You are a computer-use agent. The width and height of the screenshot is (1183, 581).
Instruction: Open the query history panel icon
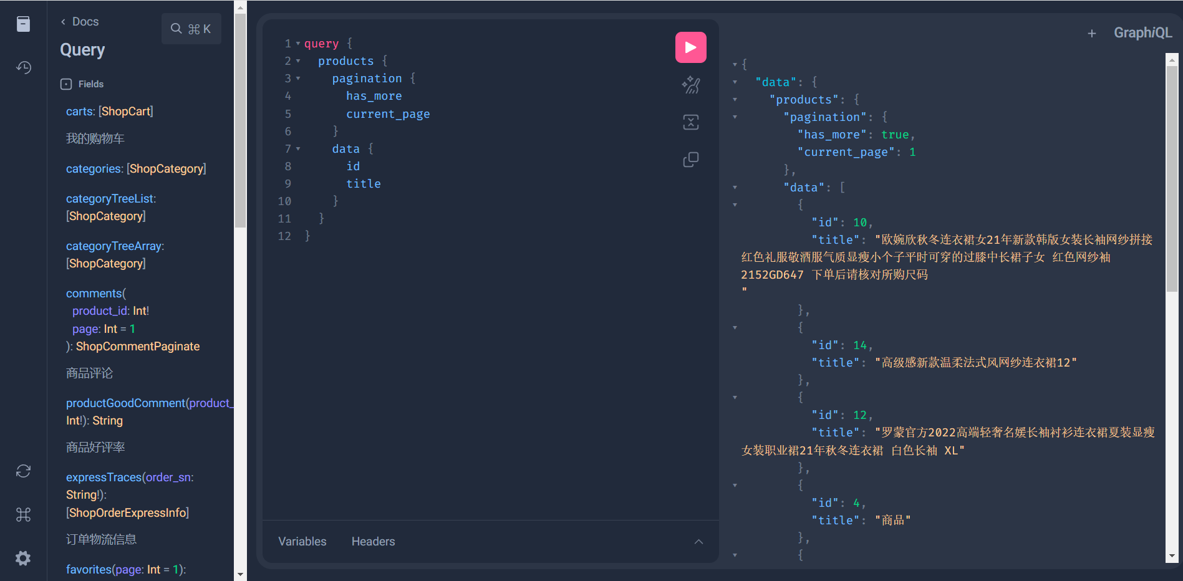pos(23,67)
